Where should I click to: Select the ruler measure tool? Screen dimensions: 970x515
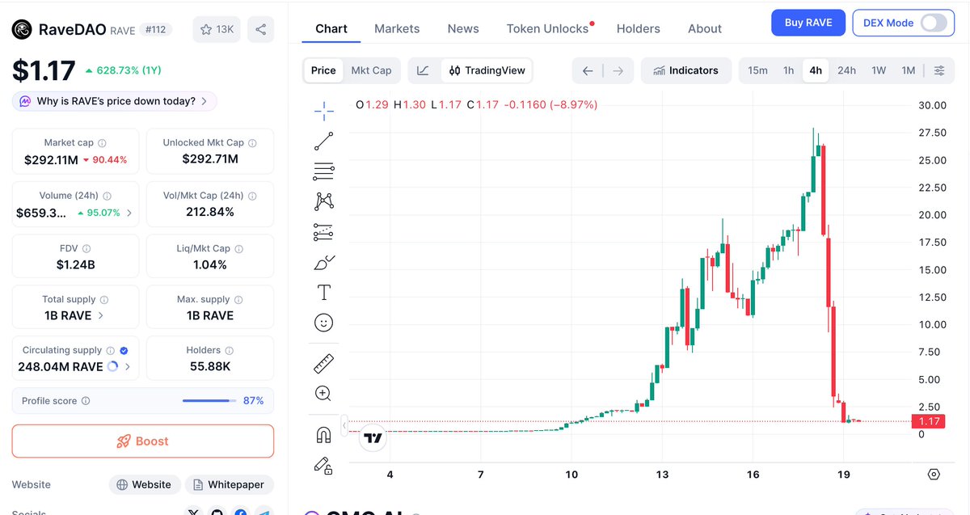[x=323, y=363]
